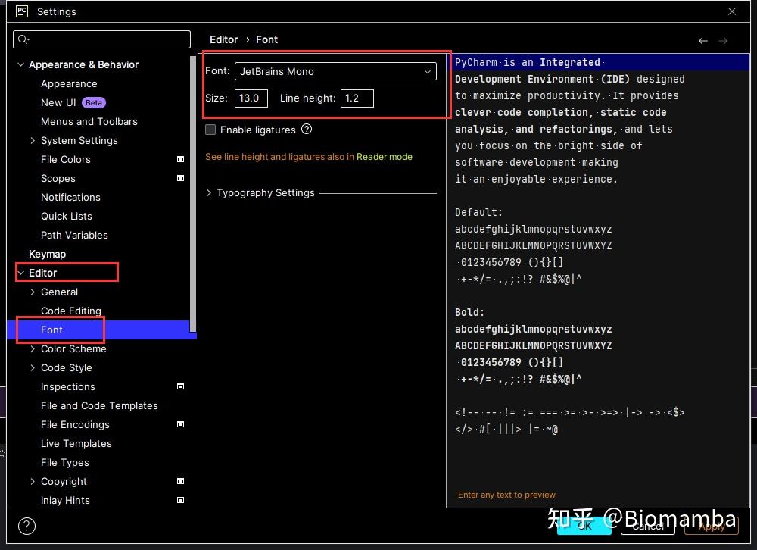
Task: Open the Font dropdown showing JetBrains Mono
Action: pos(429,70)
